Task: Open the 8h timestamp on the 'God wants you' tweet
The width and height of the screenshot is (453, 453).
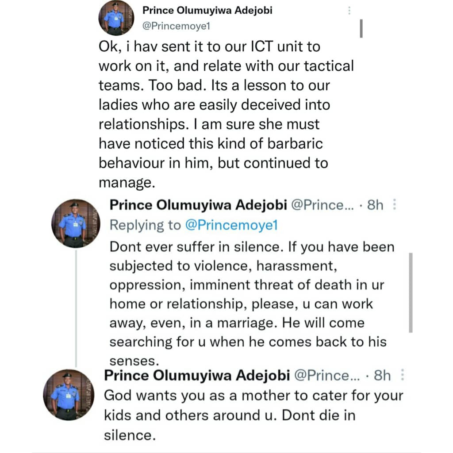Action: click(x=382, y=375)
